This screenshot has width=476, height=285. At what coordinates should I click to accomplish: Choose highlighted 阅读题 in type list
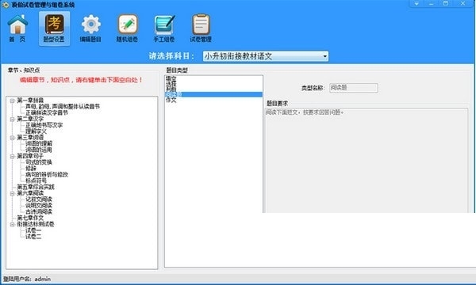213,94
